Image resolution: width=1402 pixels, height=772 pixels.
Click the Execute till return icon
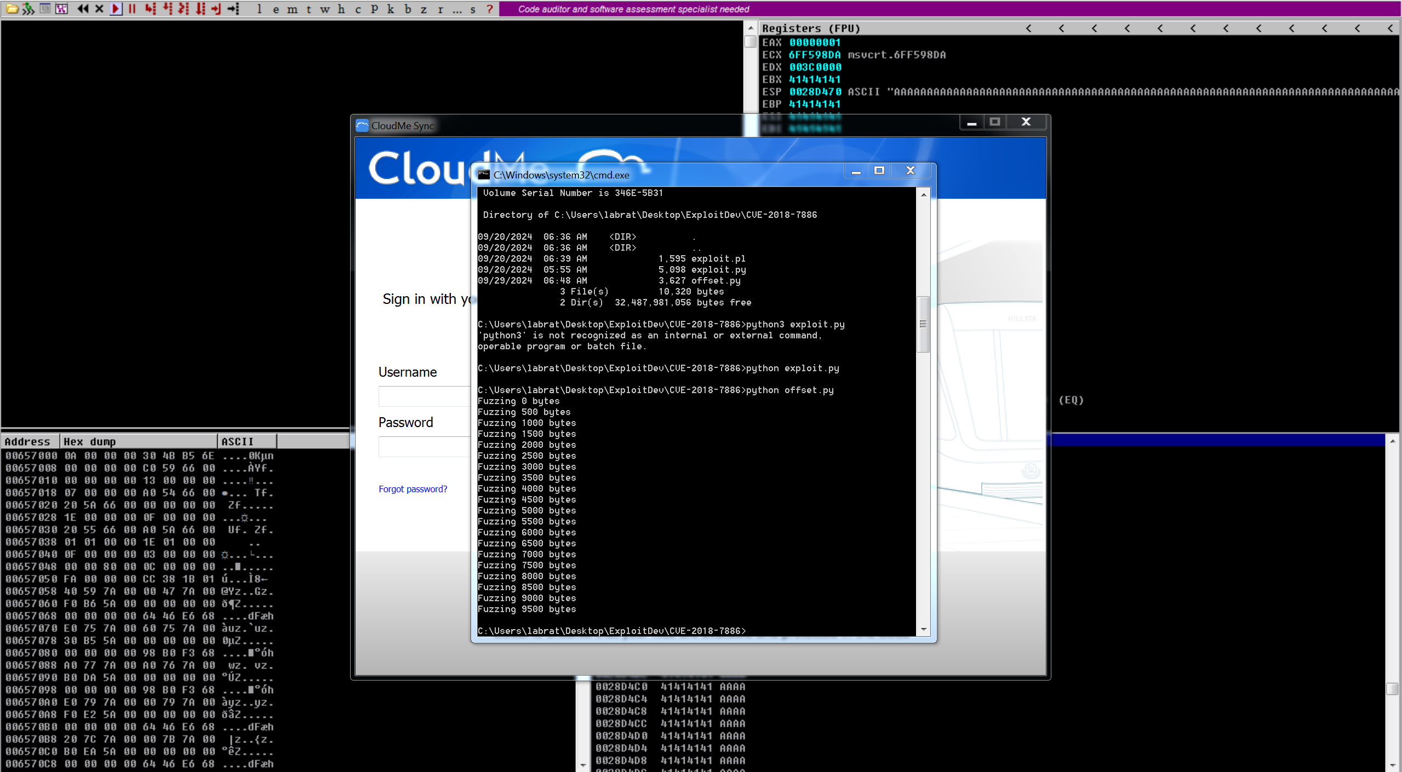pyautogui.click(x=216, y=9)
